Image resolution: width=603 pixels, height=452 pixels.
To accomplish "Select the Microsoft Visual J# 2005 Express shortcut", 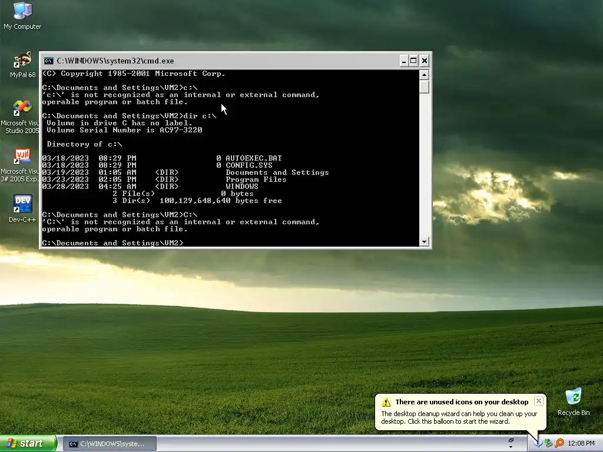I will 20,165.
